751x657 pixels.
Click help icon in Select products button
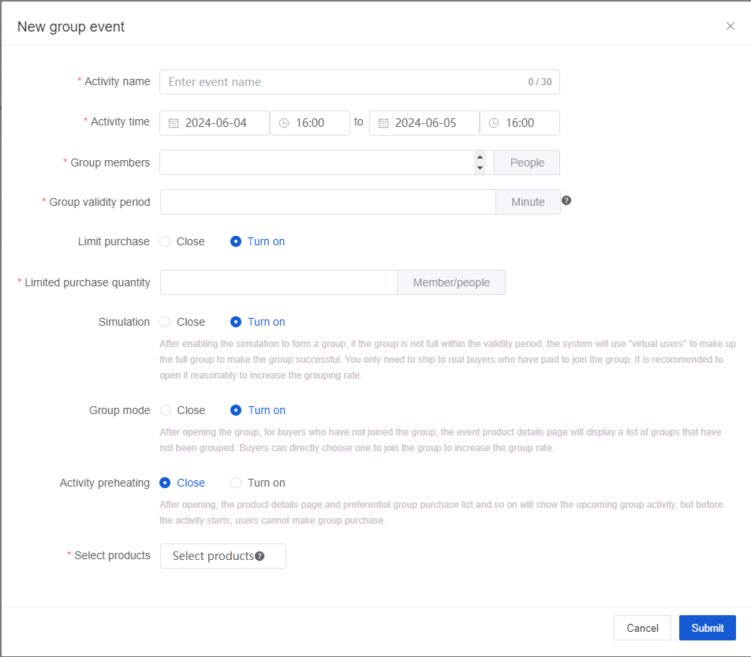click(x=260, y=556)
